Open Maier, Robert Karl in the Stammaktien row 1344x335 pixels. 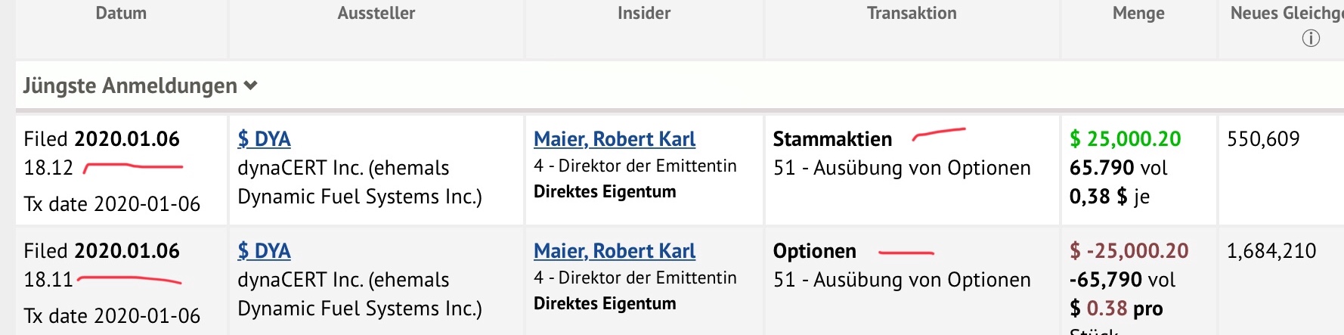click(x=615, y=139)
